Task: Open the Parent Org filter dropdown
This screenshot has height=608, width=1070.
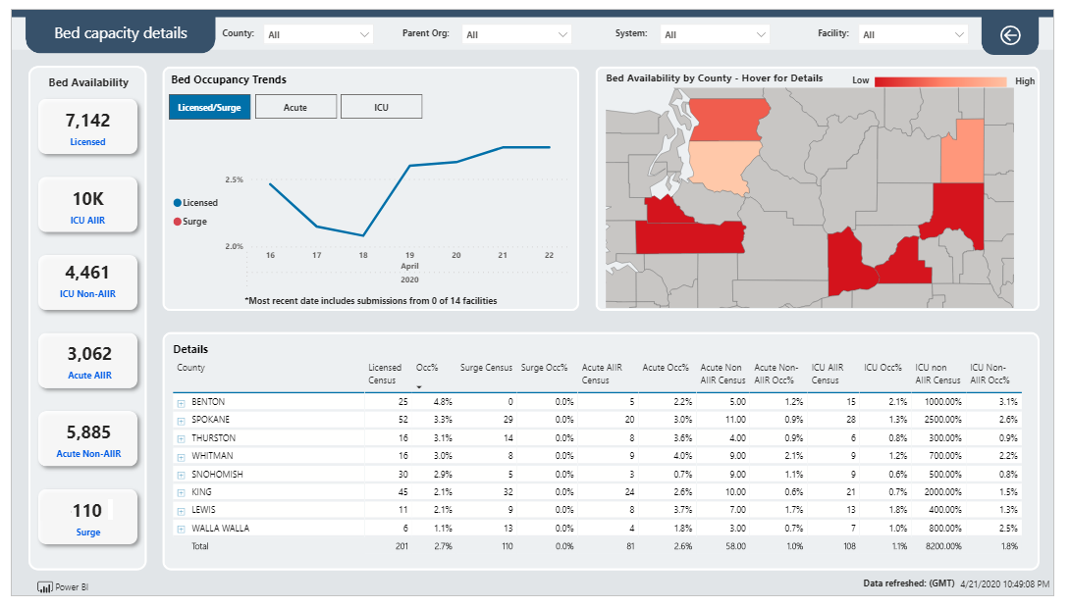Action: coord(516,34)
